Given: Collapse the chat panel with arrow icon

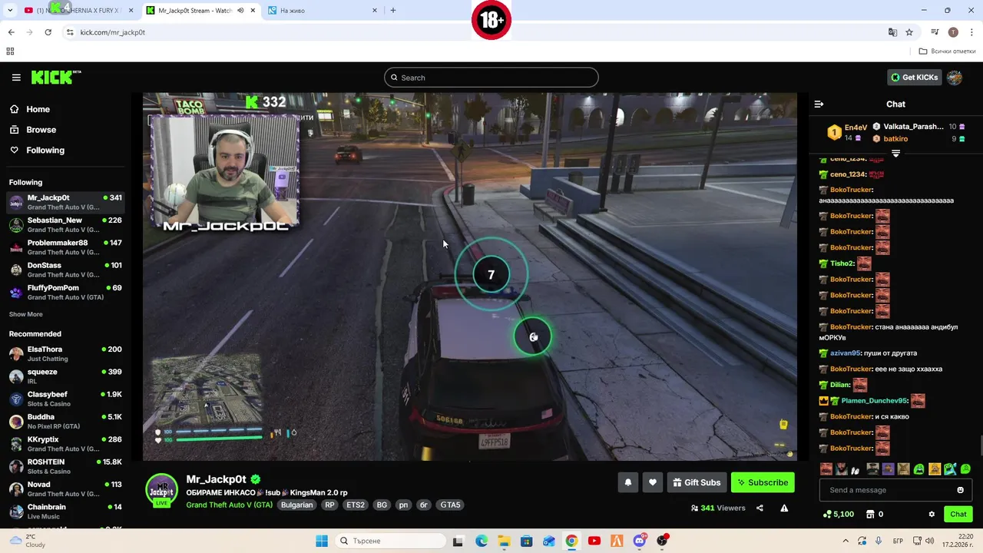Looking at the screenshot, I should tap(819, 104).
